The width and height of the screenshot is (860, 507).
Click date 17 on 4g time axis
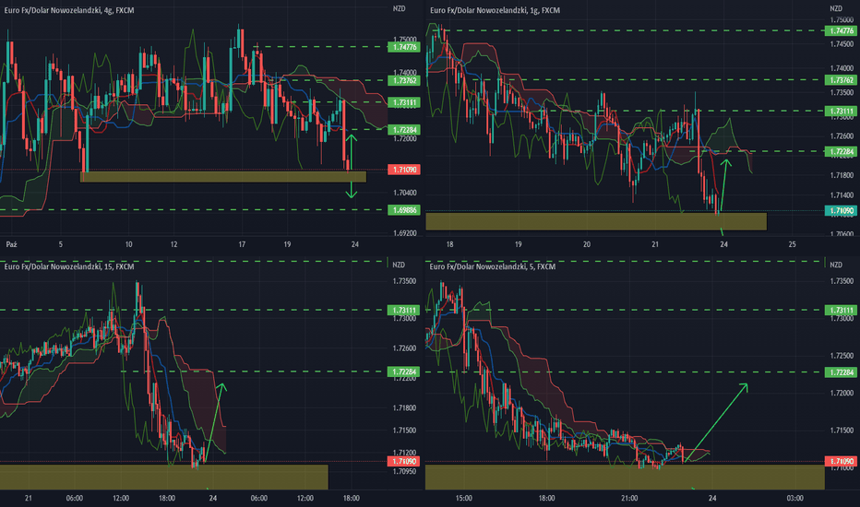[242, 244]
